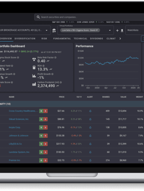
Task: Set alert bell for Gilead Sciences
Action: click(x=90, y=119)
